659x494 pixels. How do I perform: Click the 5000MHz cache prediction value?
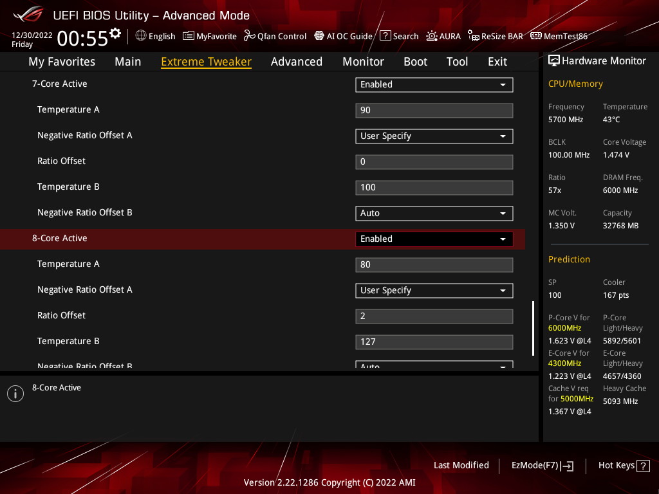tap(577, 399)
